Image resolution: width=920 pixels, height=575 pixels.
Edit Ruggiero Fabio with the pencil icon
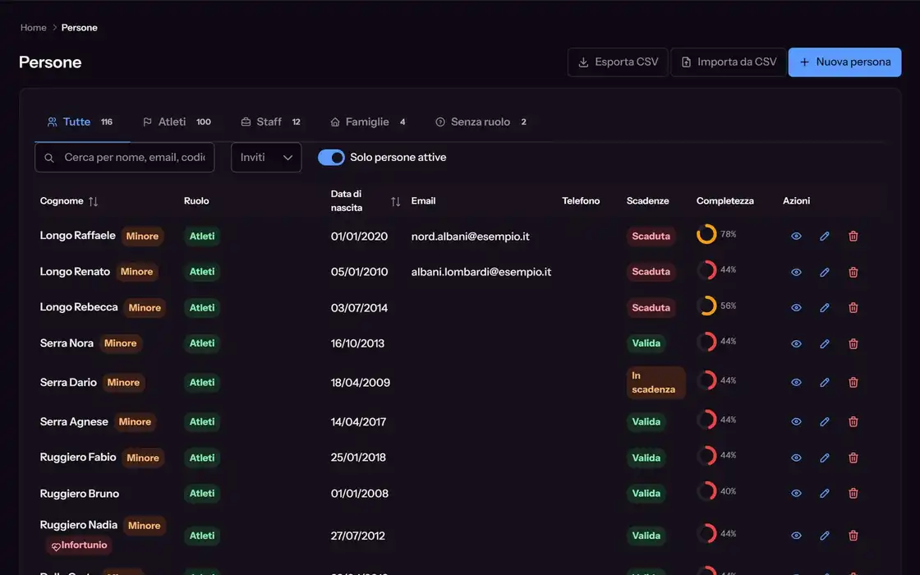pos(825,458)
